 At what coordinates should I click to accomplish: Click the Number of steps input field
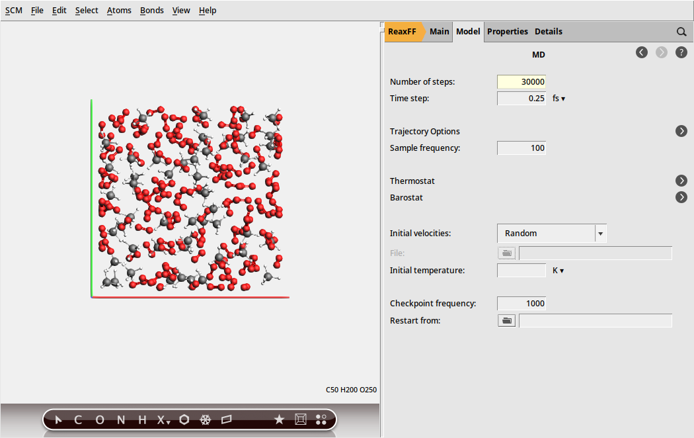521,81
